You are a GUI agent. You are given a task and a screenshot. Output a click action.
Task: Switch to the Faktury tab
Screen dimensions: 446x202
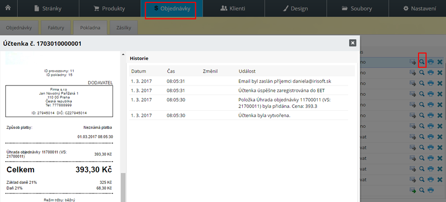pyautogui.click(x=56, y=28)
